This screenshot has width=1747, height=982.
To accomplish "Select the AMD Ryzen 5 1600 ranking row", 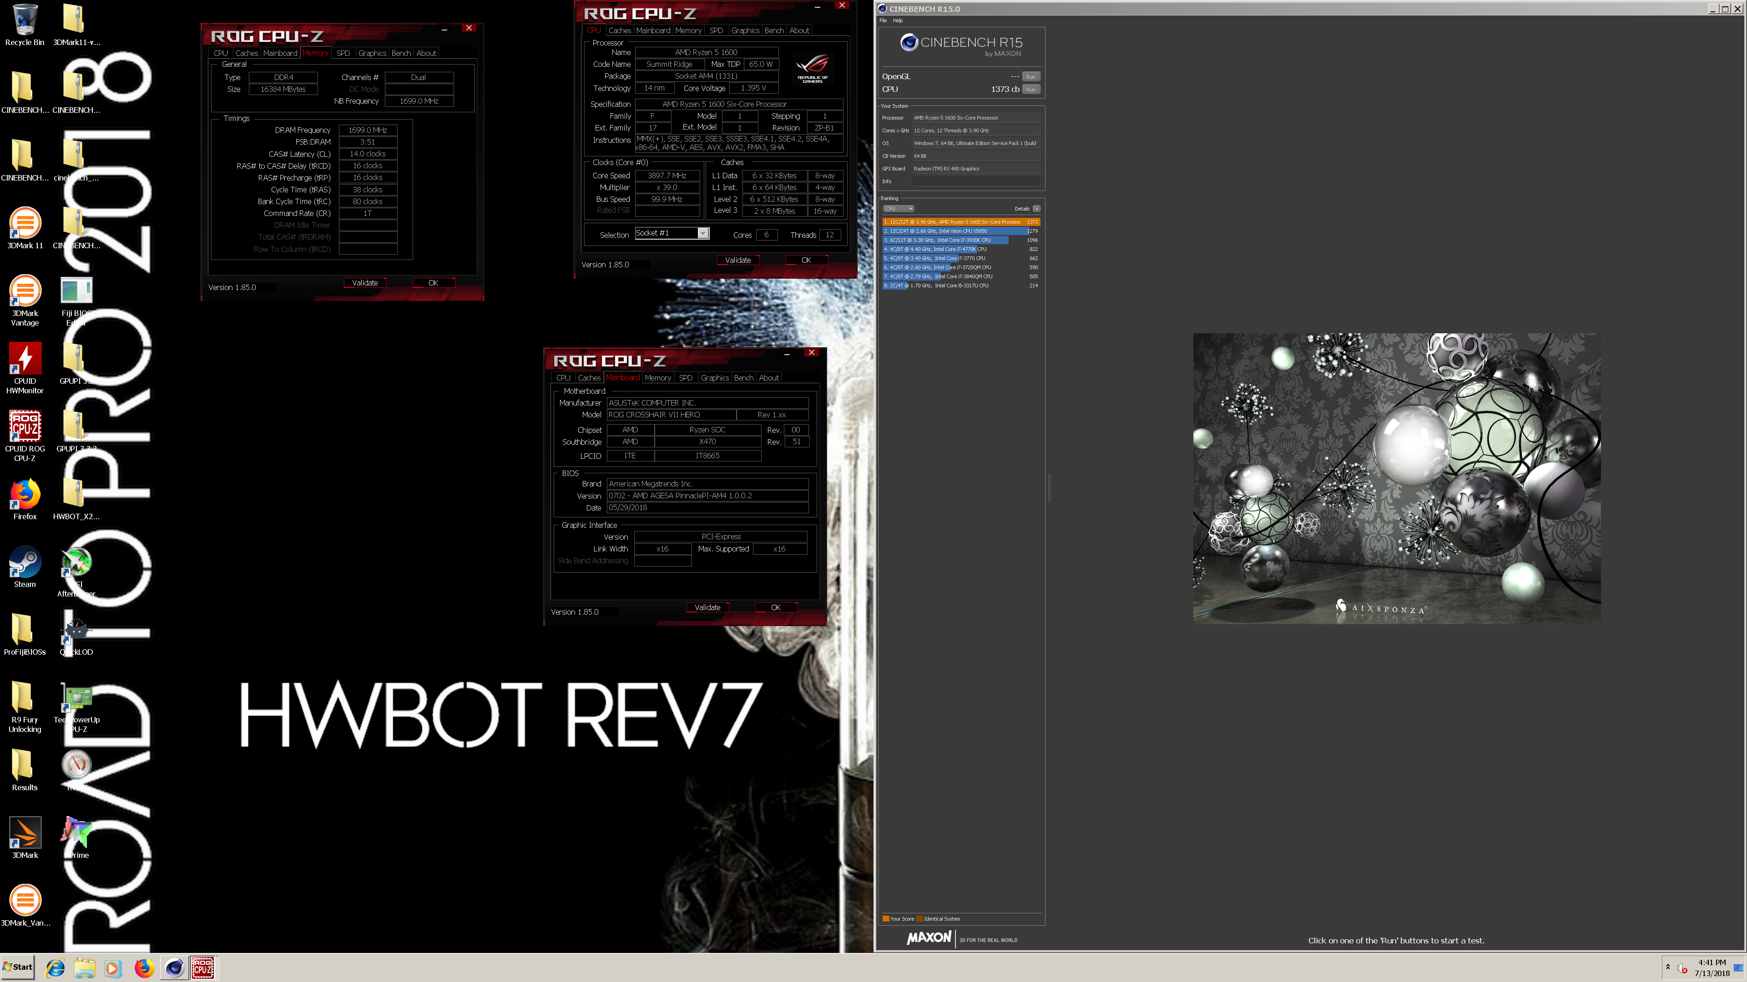I will click(960, 221).
